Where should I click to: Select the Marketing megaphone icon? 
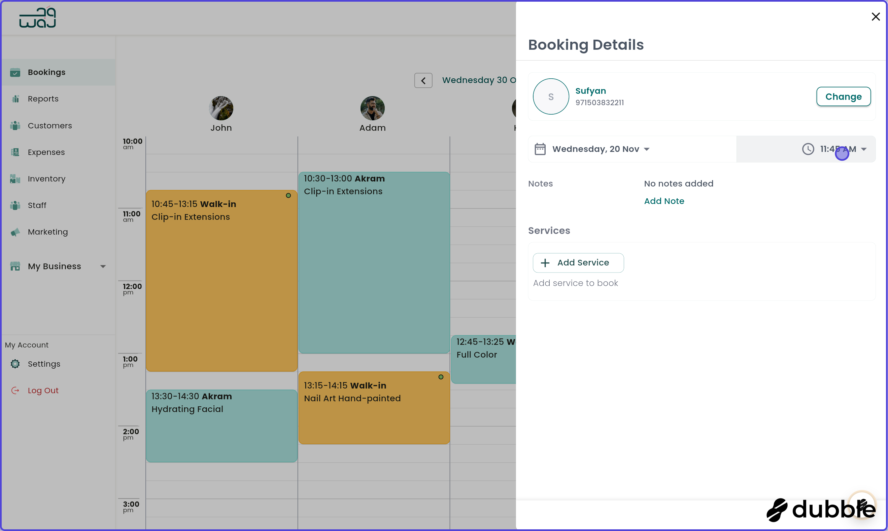pos(15,232)
